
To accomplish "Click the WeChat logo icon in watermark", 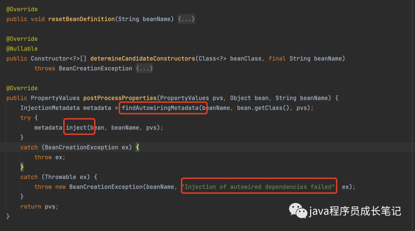I will [298, 210].
